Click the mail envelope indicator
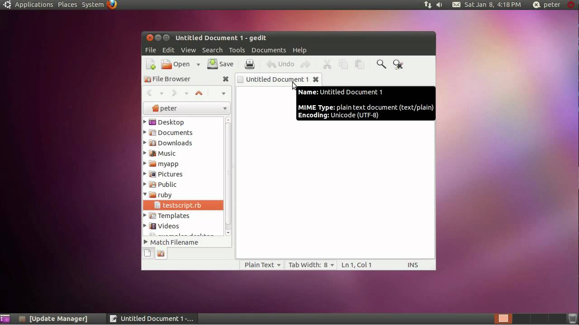This screenshot has height=325, width=579. coord(456,5)
